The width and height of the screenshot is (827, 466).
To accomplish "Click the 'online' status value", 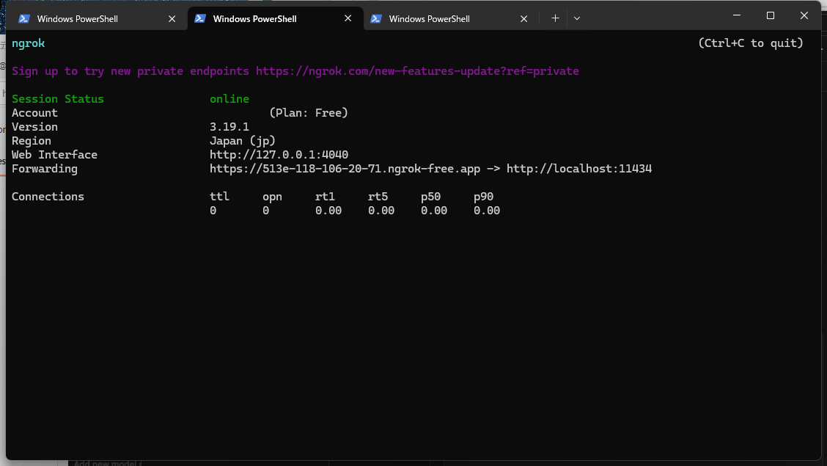I will tap(229, 98).
